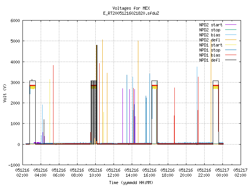Click the "-1000" y-axis tick label
The image size is (248, 186).
(x=14, y=165)
